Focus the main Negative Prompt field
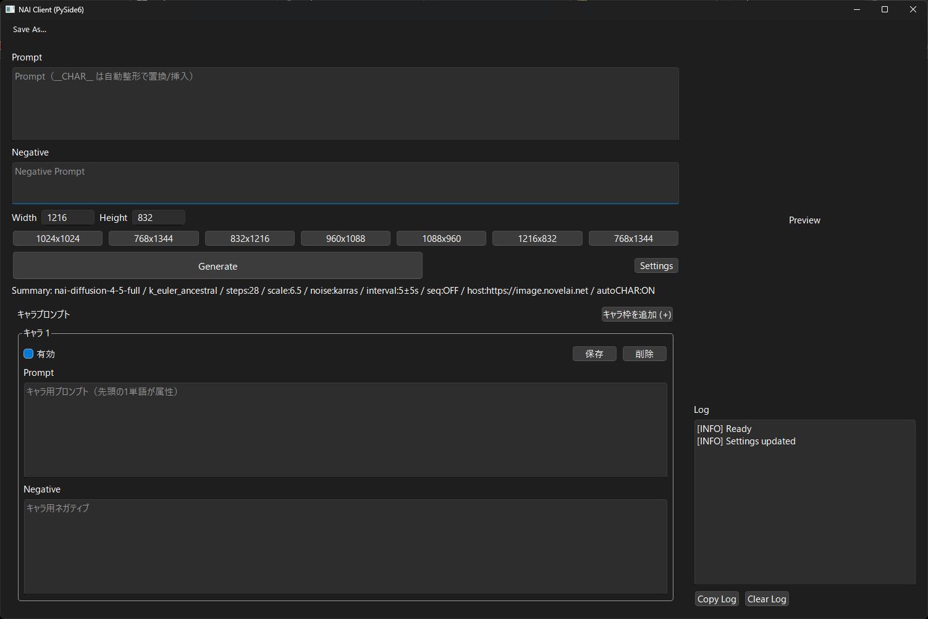Screen dimensions: 928x619 [345, 183]
